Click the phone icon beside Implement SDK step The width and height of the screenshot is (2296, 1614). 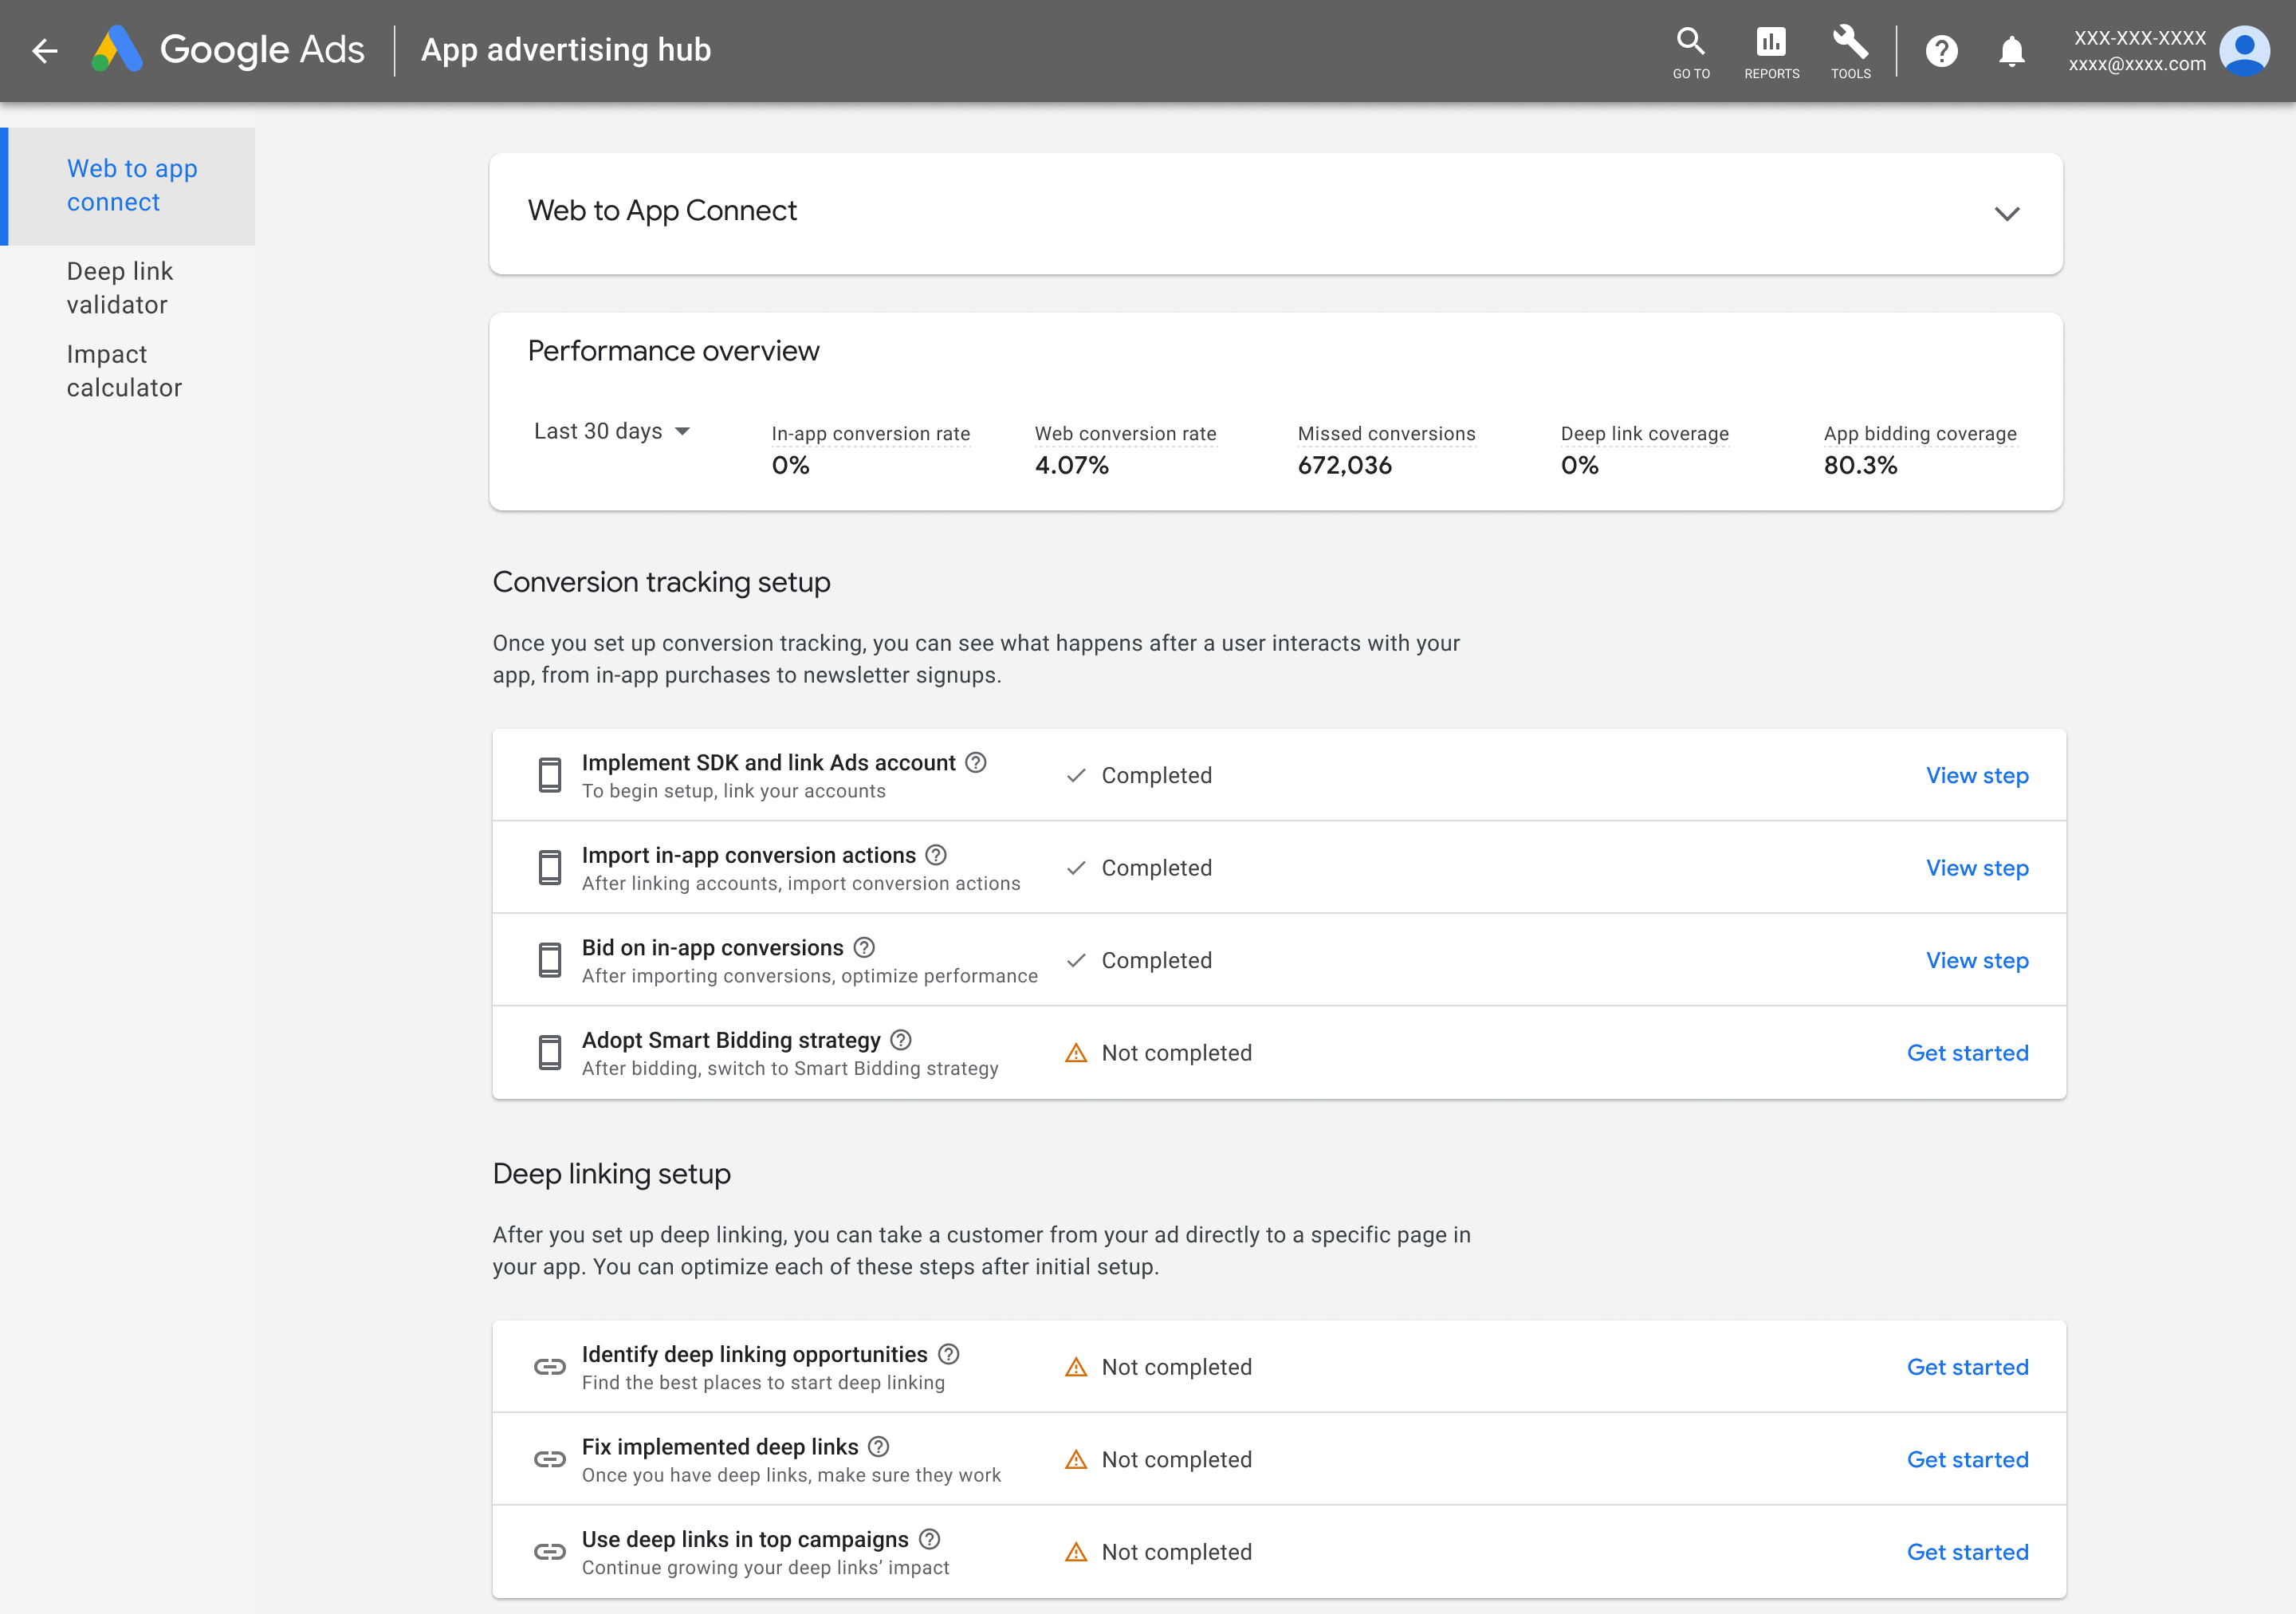(550, 774)
